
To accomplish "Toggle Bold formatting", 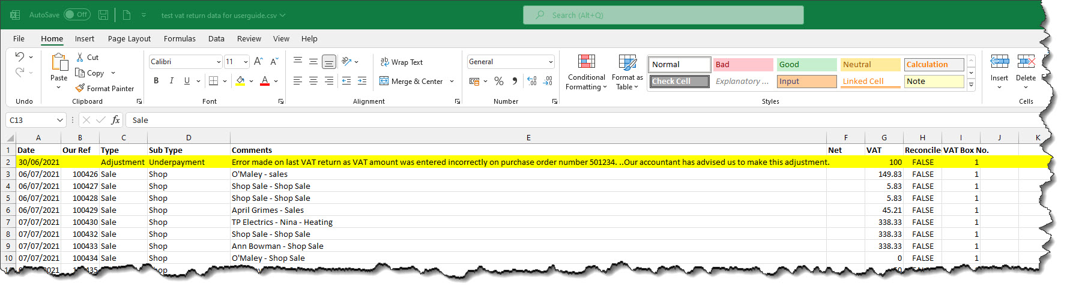I will (156, 81).
